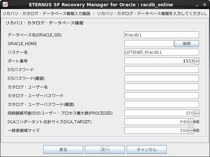Screen dimensions: 210x157
Task: Click the 同時接続可能OSのユーザー・プロセス最大数(PROCESSES) label
Action: click(60, 113)
